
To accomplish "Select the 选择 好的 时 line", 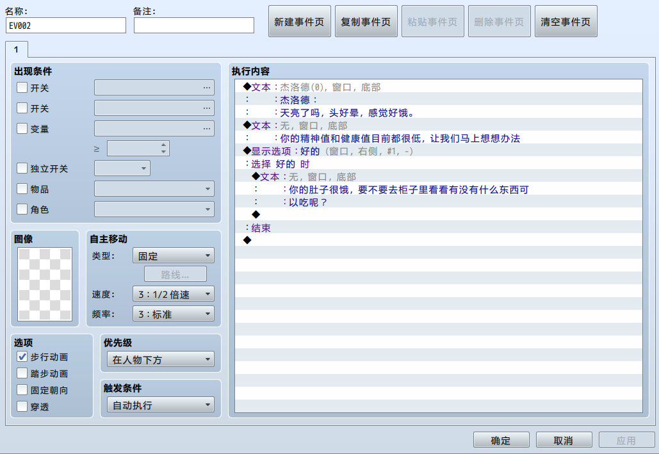I will tap(438, 164).
